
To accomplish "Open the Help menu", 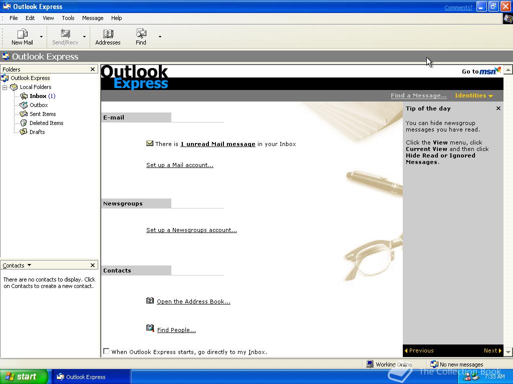I will [x=116, y=18].
